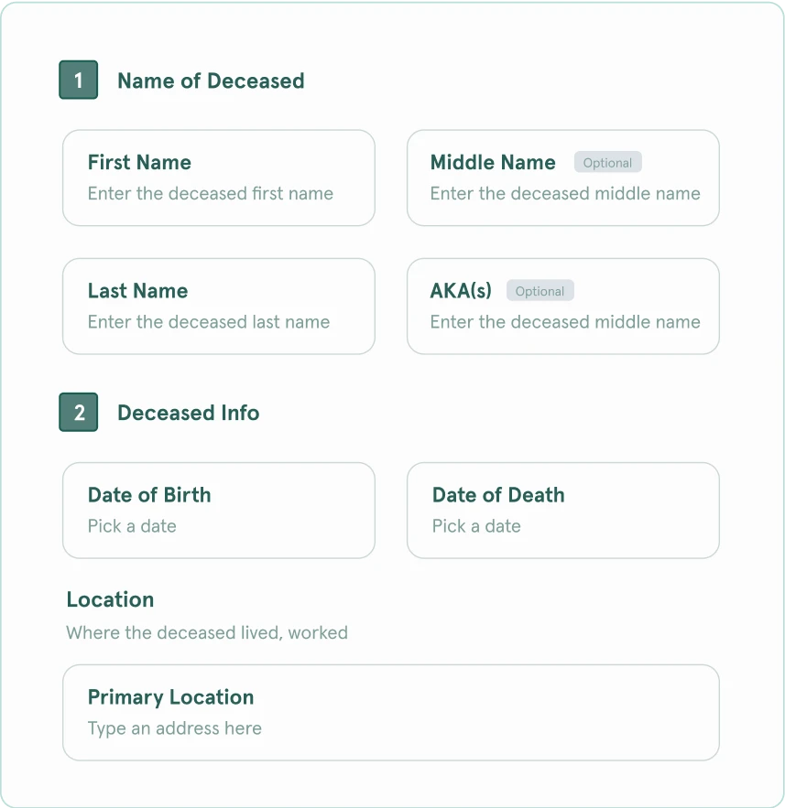
Task: Select the Name of Deceased section heading
Action: [x=210, y=81]
